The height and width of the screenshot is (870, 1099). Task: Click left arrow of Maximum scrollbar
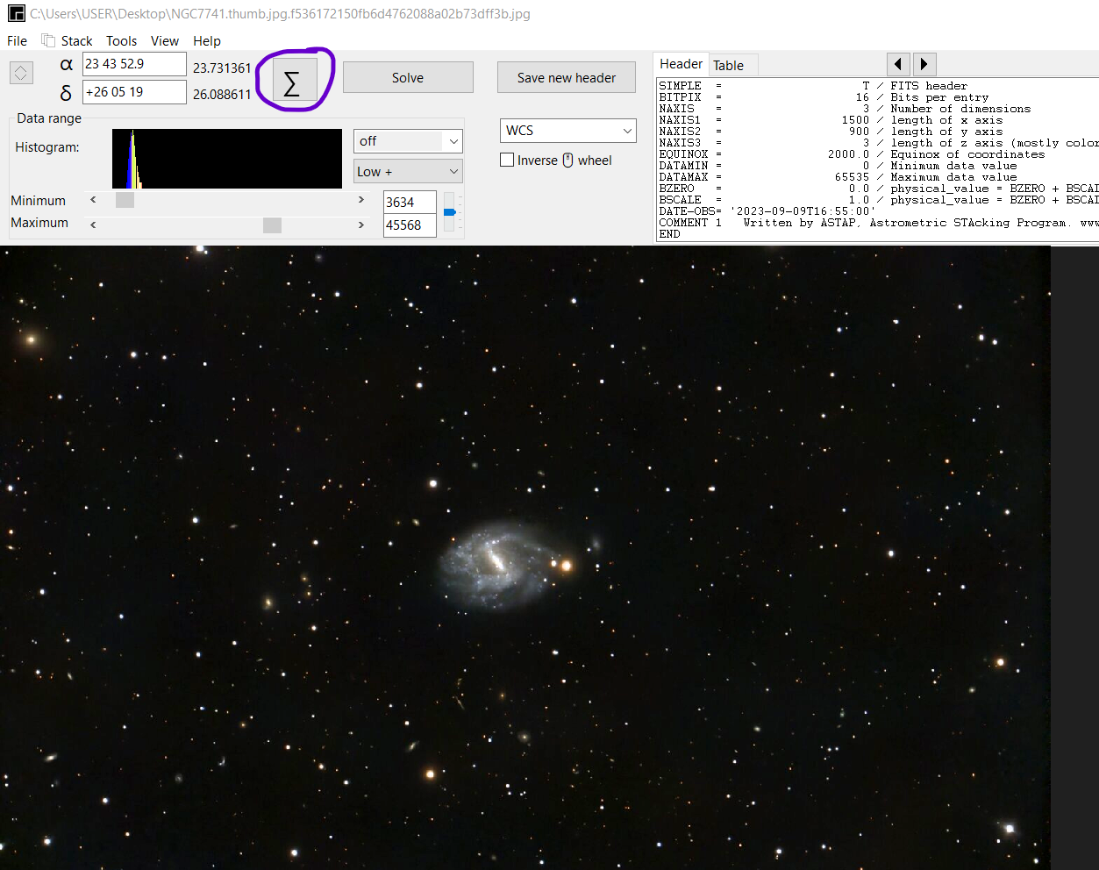93,225
